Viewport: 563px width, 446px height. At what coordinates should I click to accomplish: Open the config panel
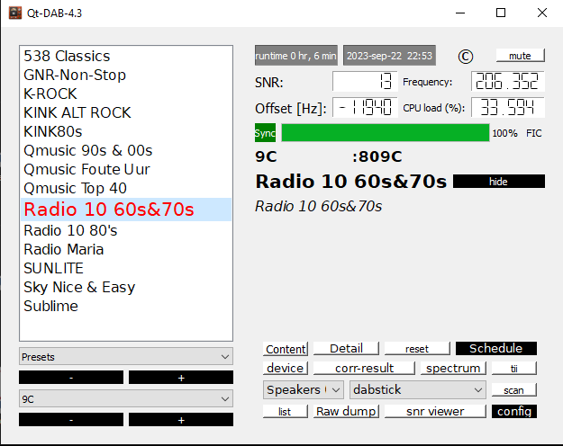(x=513, y=411)
